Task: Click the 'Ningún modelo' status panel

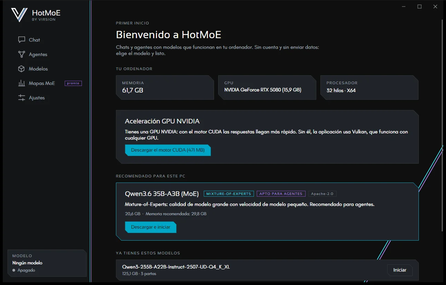Action: [x=47, y=263]
